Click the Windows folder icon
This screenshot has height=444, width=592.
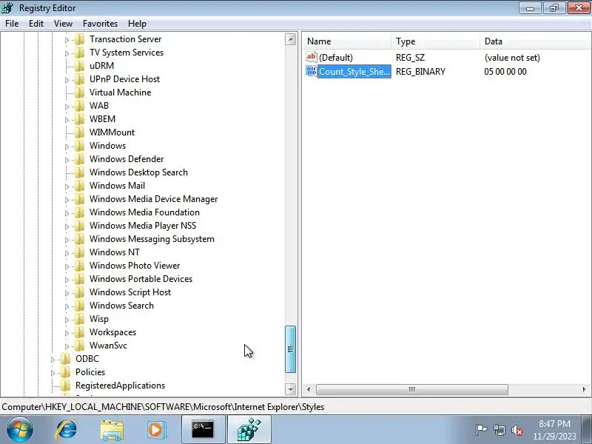pos(79,145)
